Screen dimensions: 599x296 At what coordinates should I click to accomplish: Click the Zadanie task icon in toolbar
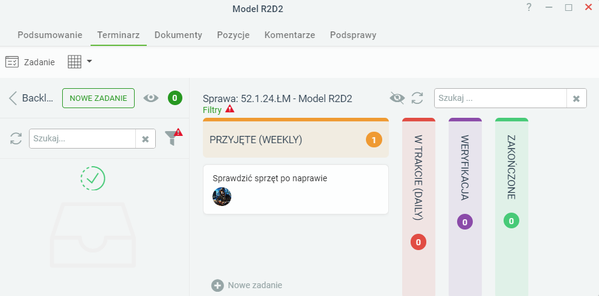(12, 62)
